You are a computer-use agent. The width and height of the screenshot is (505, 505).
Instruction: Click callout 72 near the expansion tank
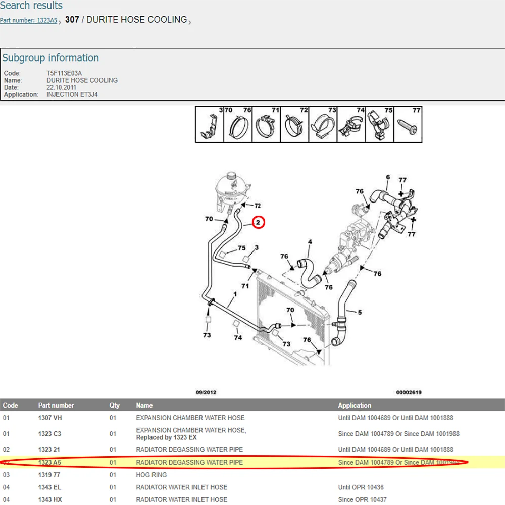258,206
